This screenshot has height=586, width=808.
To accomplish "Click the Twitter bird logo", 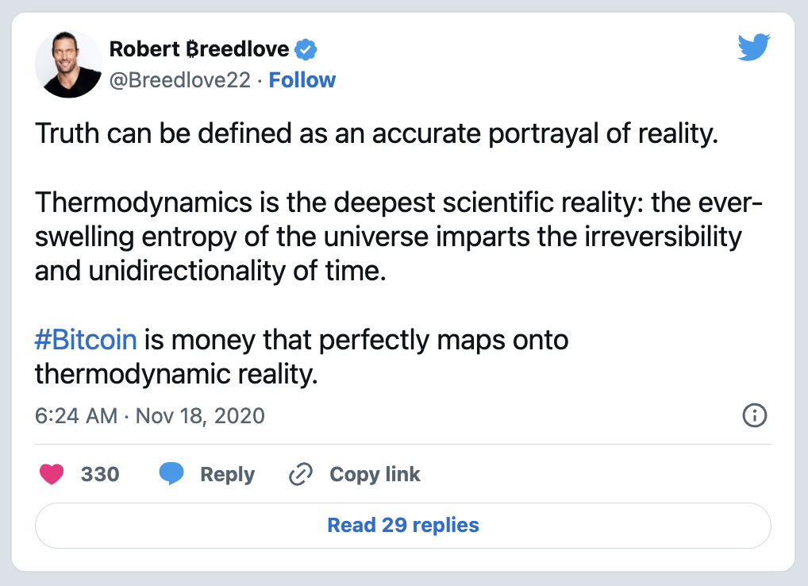I will (754, 47).
